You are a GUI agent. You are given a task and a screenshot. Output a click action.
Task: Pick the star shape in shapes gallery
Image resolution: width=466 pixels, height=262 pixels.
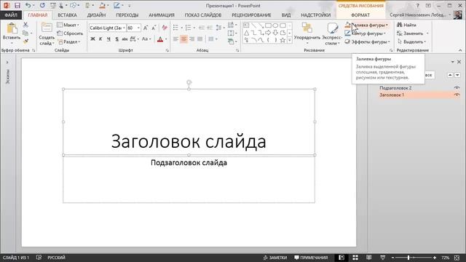283,40
